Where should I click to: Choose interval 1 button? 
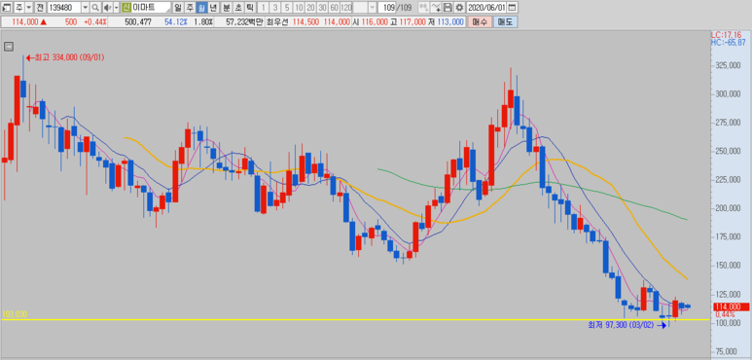[x=264, y=7]
